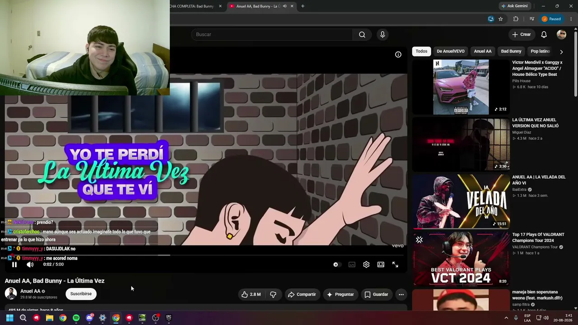Open the YouTube account avatar menu

pyautogui.click(x=561, y=34)
